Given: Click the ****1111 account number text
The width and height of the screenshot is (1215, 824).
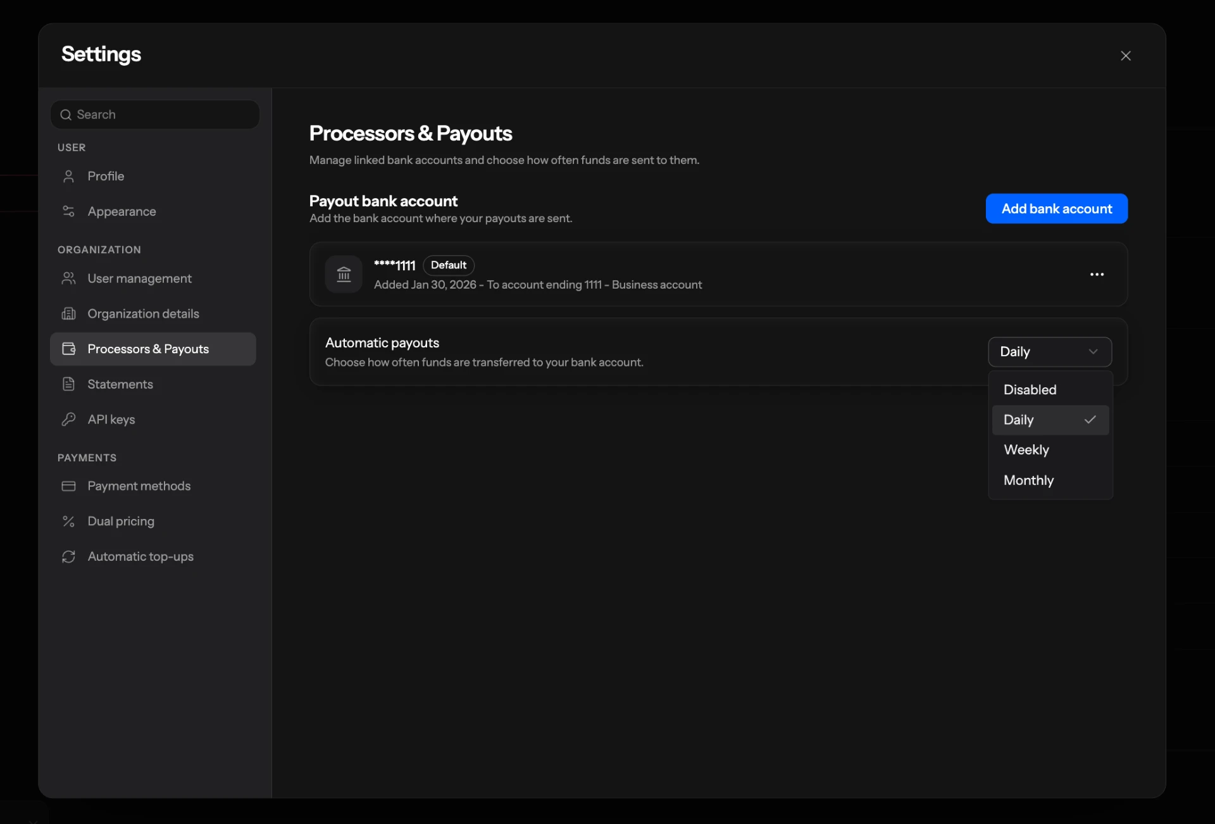Looking at the screenshot, I should coord(394,265).
